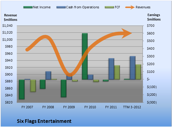Click the 'FY 2008' axis label
Viewport: 172px width, 127px height.
48,107
